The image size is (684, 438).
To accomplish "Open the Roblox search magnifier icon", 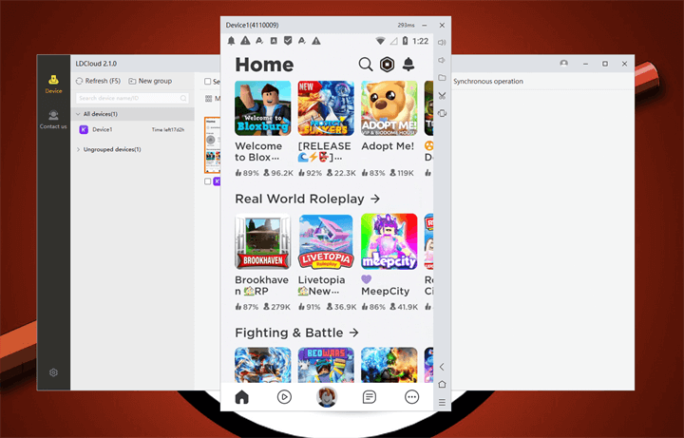I will coord(366,65).
